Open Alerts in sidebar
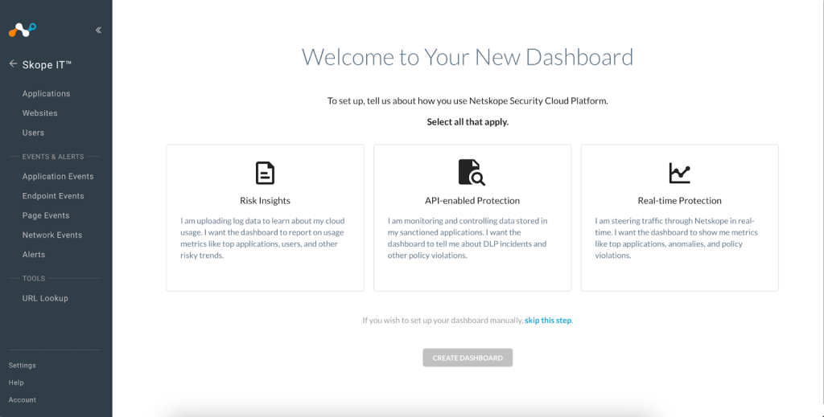This screenshot has width=824, height=417. (34, 255)
